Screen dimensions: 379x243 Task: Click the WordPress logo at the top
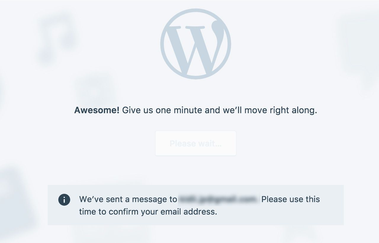click(195, 44)
